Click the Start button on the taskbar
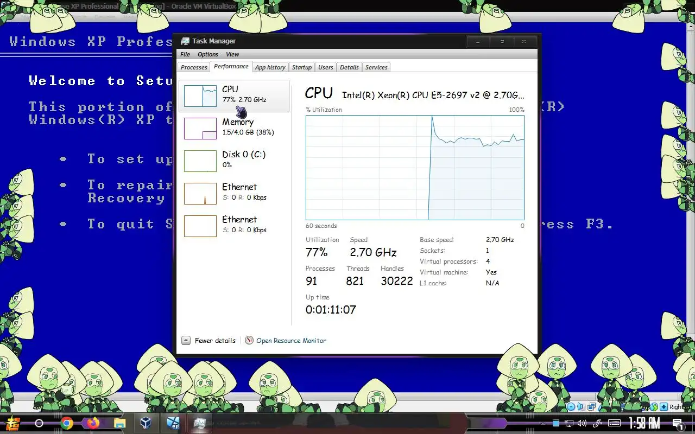The width and height of the screenshot is (695, 434). [x=12, y=423]
